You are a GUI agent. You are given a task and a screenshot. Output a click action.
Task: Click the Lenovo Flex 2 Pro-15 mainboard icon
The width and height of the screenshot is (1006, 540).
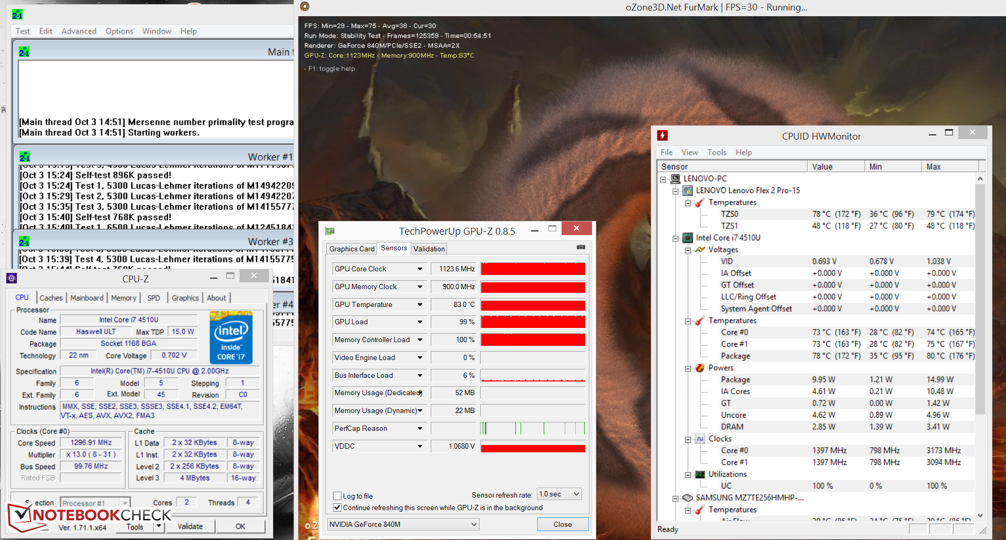[x=688, y=190]
